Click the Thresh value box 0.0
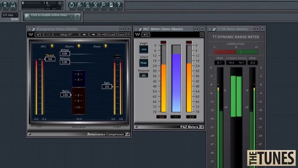Image resolution: width=298 pixels, height=168 pixels. [x=50, y=59]
